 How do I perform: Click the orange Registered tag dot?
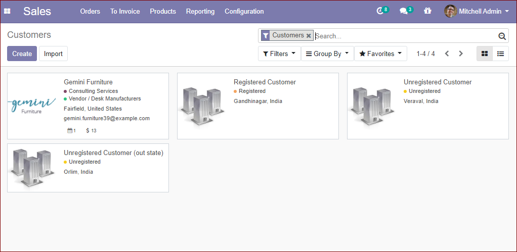(235, 91)
